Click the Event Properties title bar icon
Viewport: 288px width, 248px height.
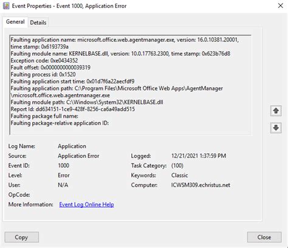pyautogui.click(x=6, y=6)
